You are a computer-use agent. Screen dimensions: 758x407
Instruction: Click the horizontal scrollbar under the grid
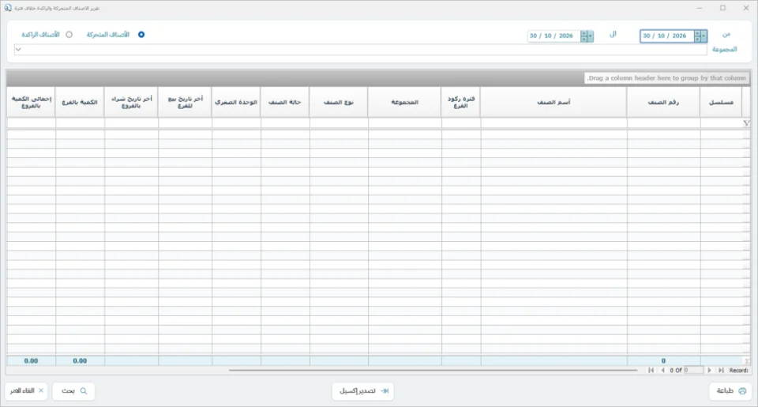(x=433, y=370)
